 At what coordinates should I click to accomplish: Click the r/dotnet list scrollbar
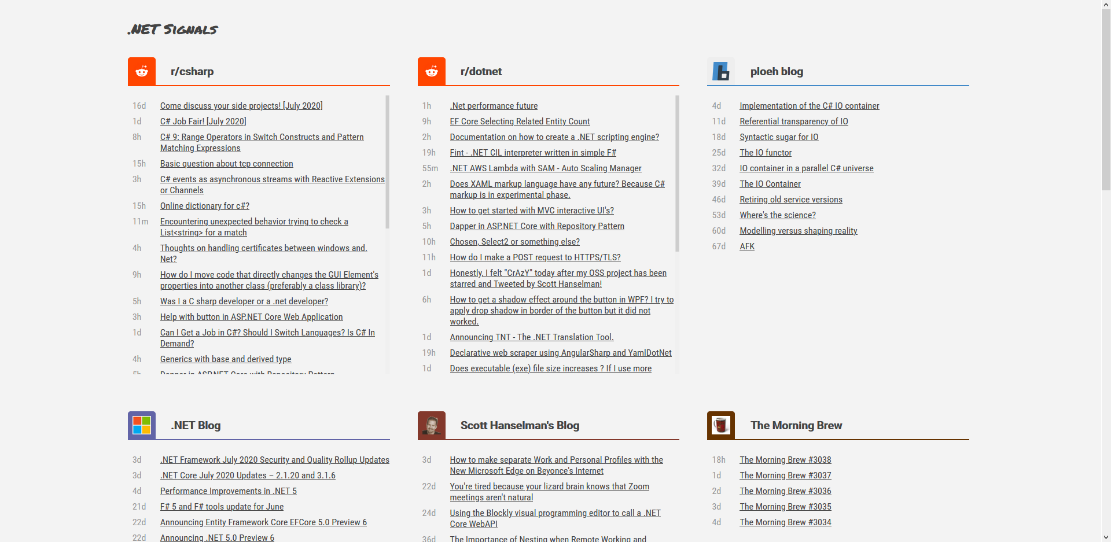(677, 174)
